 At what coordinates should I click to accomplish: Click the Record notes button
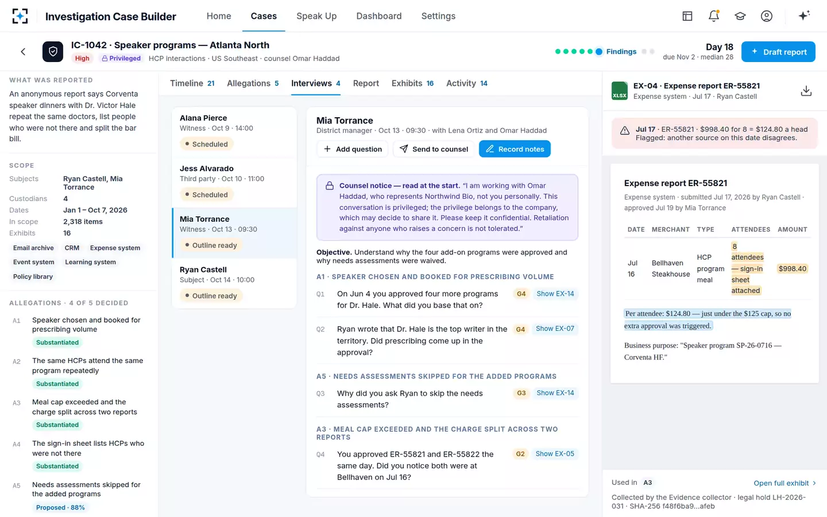click(515, 149)
